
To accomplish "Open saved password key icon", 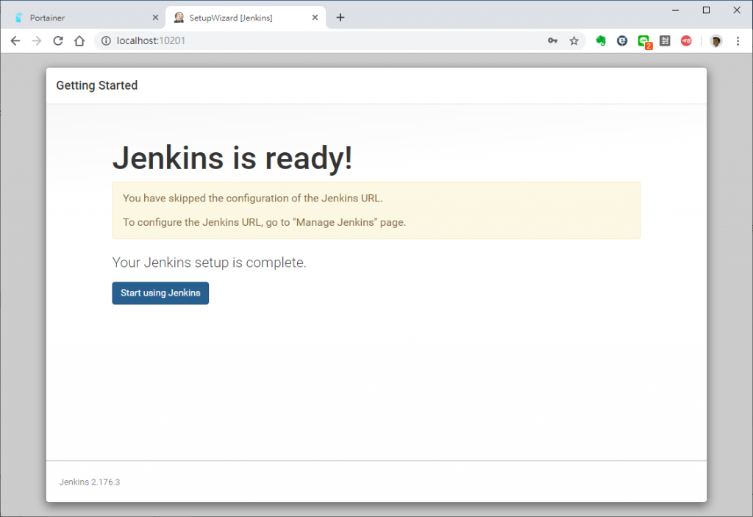I will 552,41.
